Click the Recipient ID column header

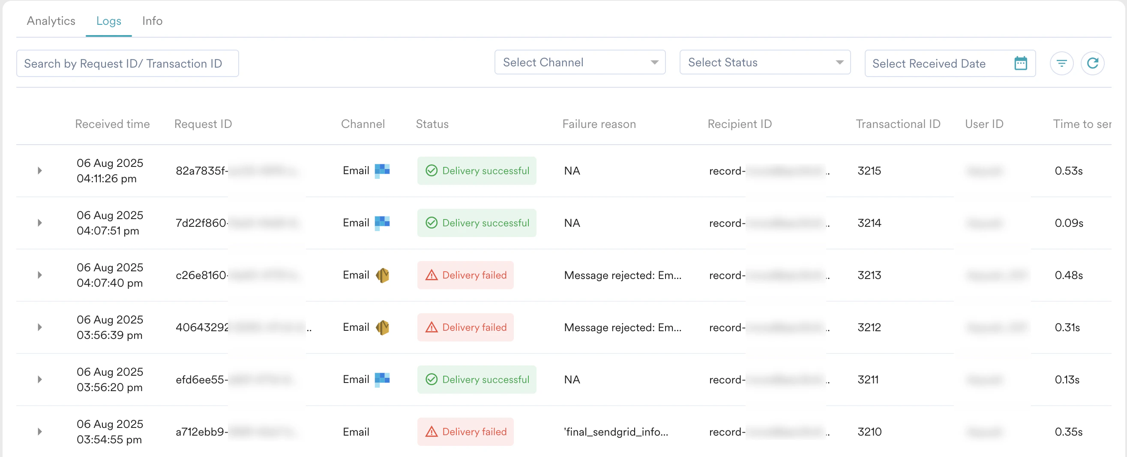click(740, 124)
